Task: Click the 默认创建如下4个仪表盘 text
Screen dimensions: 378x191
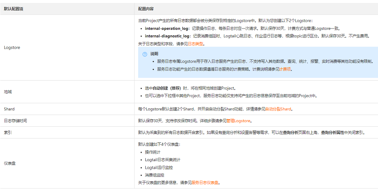Action: [x=159, y=144]
